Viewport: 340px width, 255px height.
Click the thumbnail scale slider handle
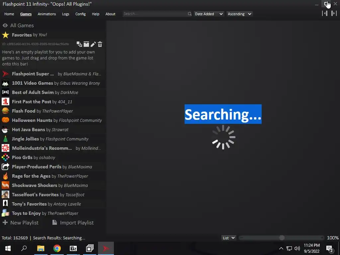point(282,238)
